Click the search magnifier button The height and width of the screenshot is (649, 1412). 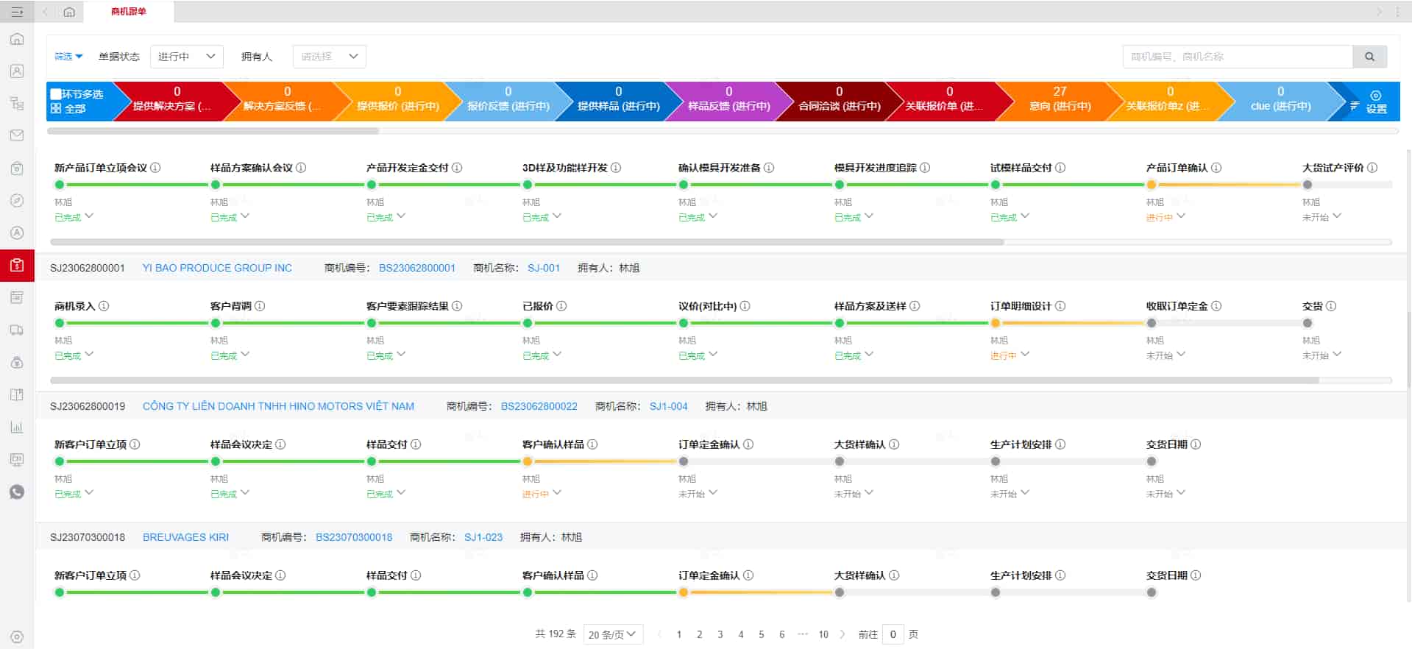(x=1369, y=57)
